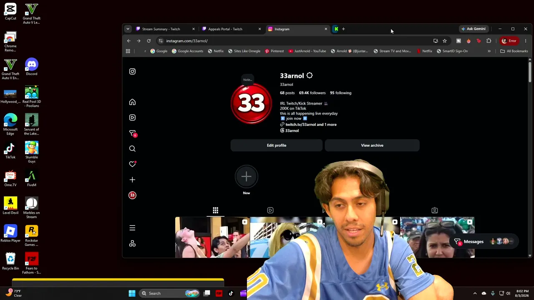
Task: Open first post thumbnail with woman looking up
Action: coord(212,237)
